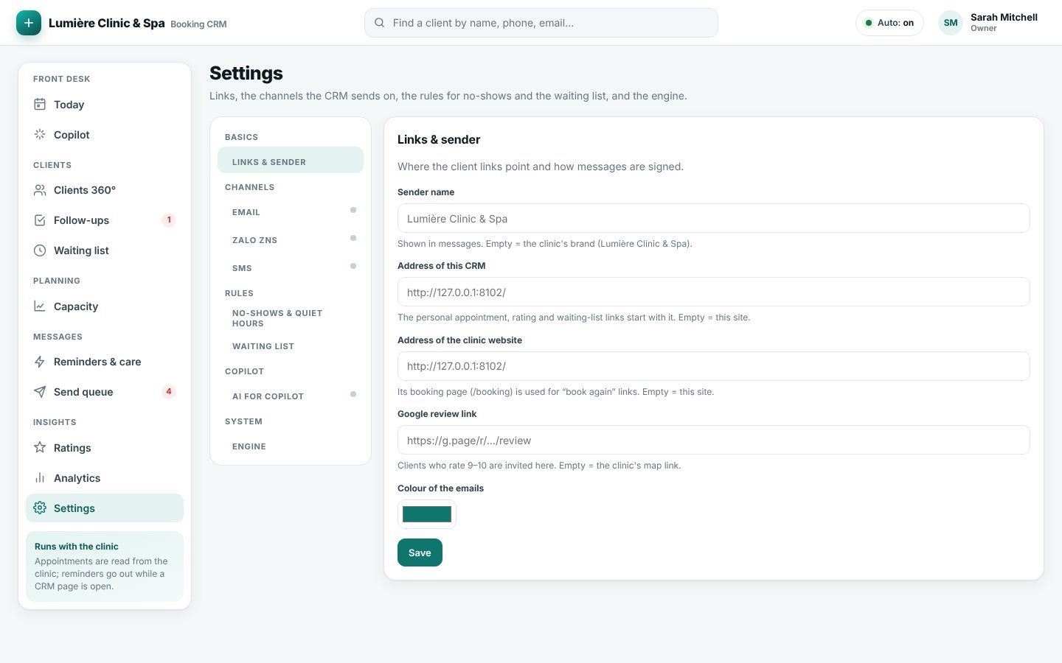
Task: Click the Send queue badge showing 4
Action: 169,391
